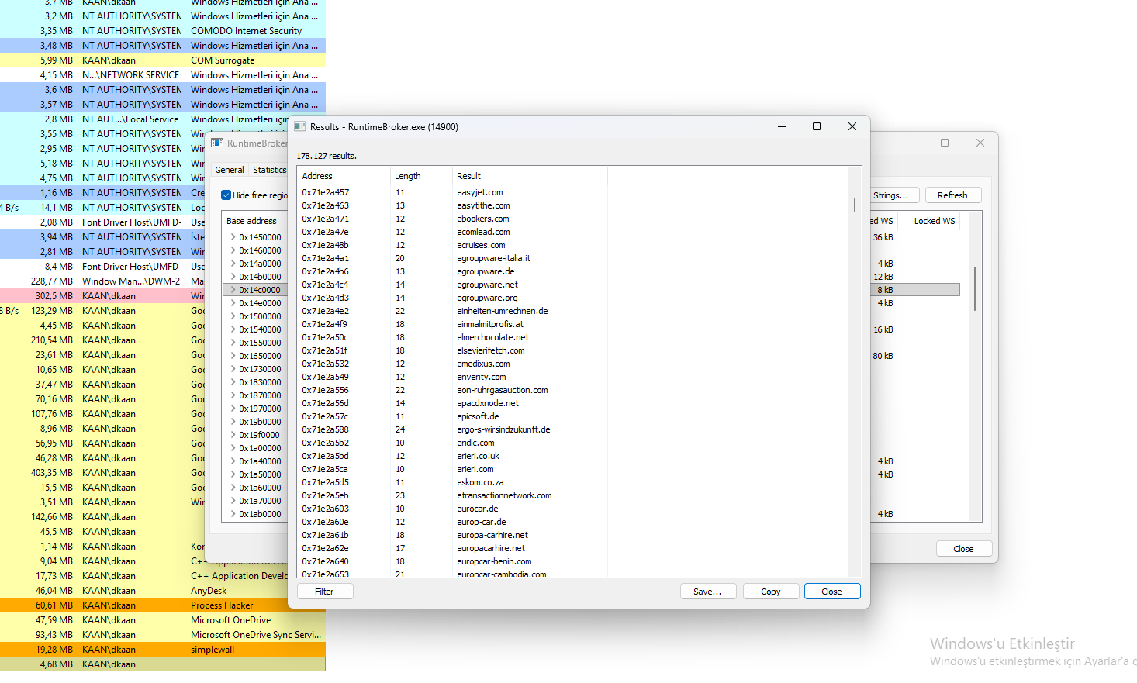This screenshot has width=1137, height=683.
Task: Toggle the Hide free regions checkbox
Action: tap(226, 195)
